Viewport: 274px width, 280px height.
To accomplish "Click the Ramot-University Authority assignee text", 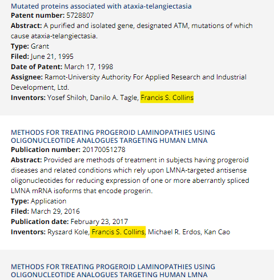I will tap(128, 82).
